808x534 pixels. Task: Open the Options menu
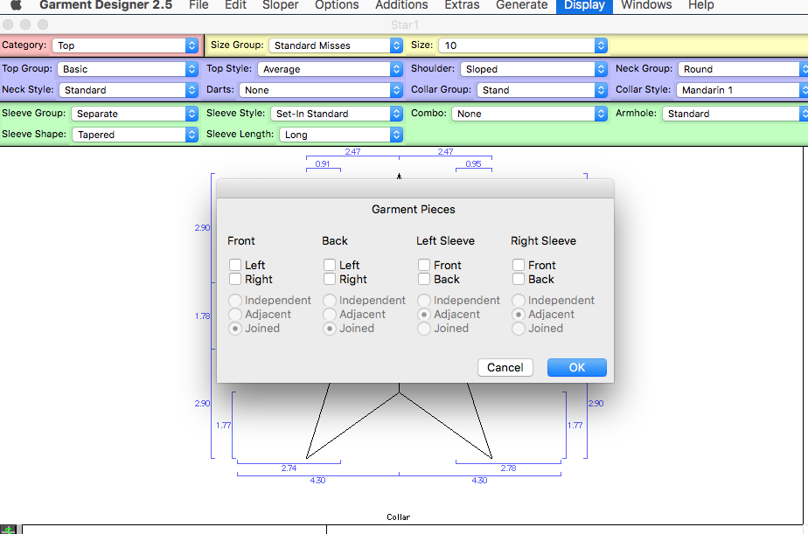pyautogui.click(x=337, y=5)
